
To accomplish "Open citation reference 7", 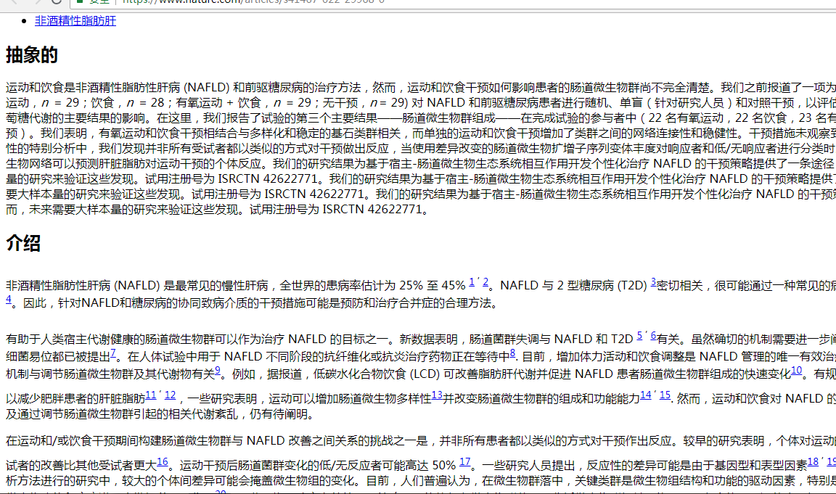I will 112,353.
